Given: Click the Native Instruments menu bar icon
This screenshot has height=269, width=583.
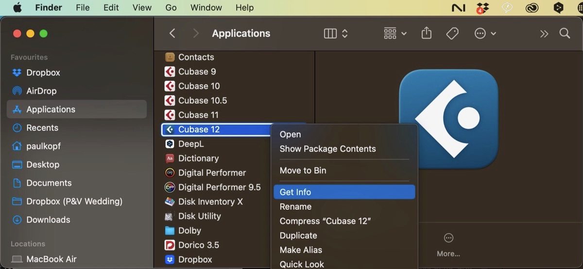Looking at the screenshot, I should point(458,8).
